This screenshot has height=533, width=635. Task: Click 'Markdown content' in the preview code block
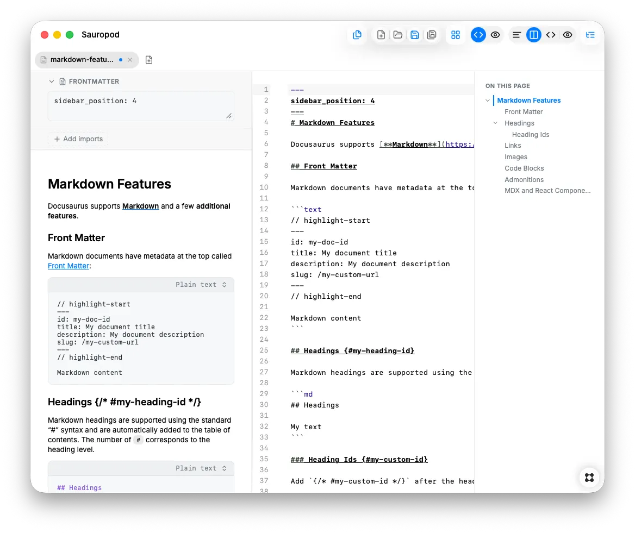[x=90, y=373]
